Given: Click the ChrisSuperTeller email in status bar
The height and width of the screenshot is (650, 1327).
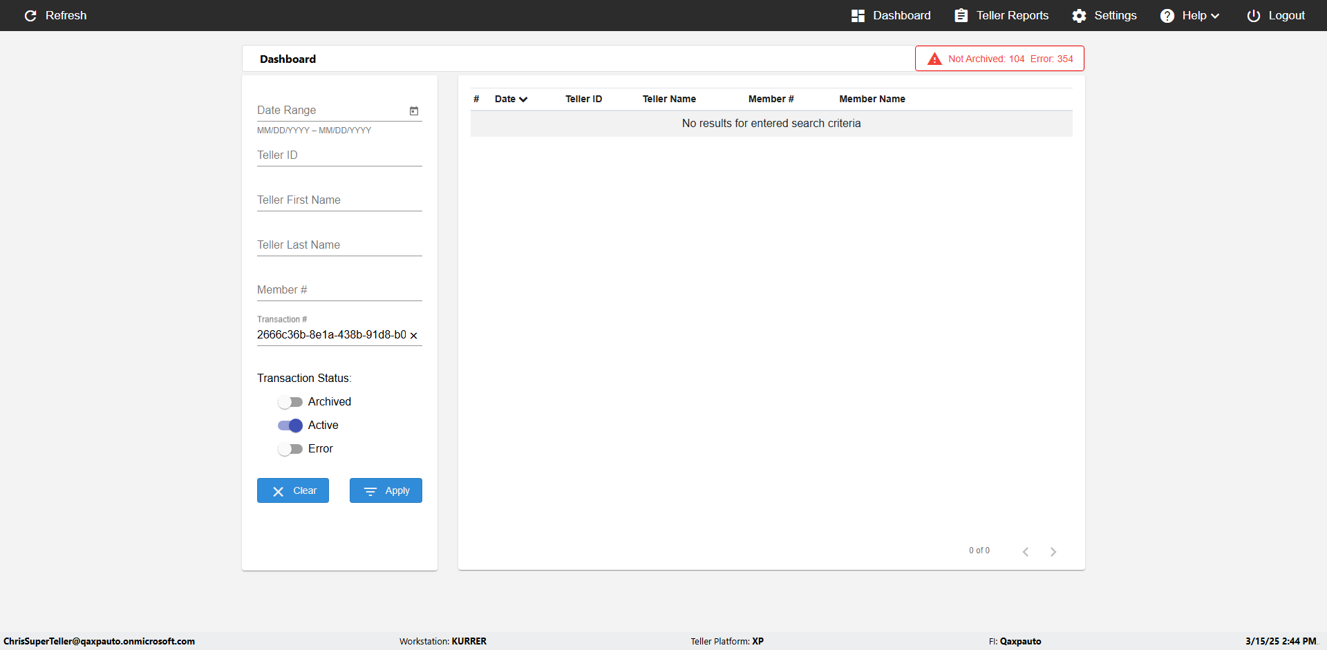Looking at the screenshot, I should click(x=99, y=641).
